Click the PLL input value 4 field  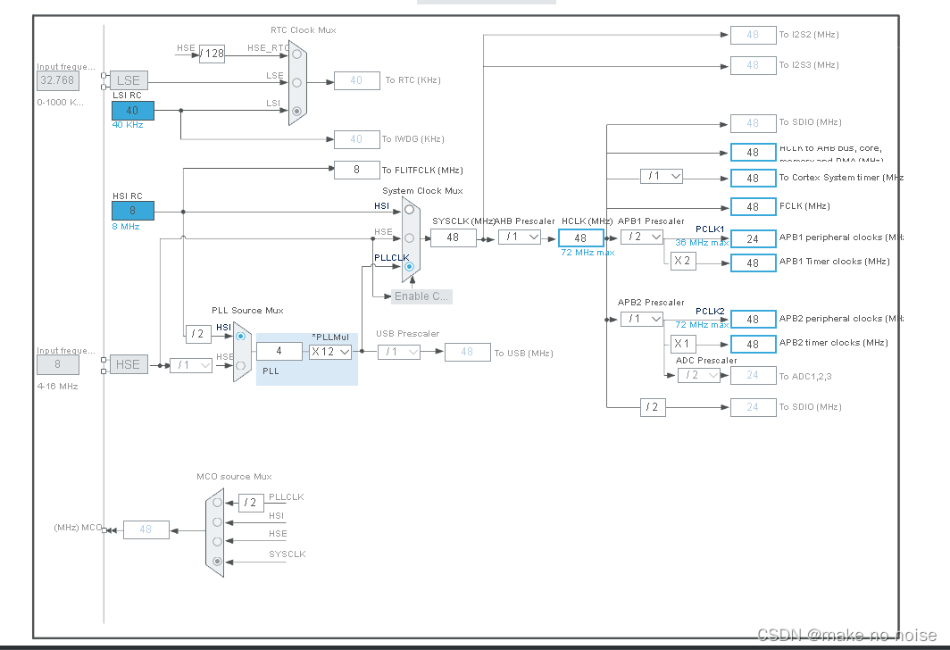pyautogui.click(x=279, y=352)
